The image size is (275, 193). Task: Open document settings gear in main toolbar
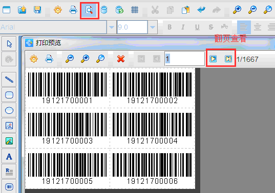(x=58, y=10)
